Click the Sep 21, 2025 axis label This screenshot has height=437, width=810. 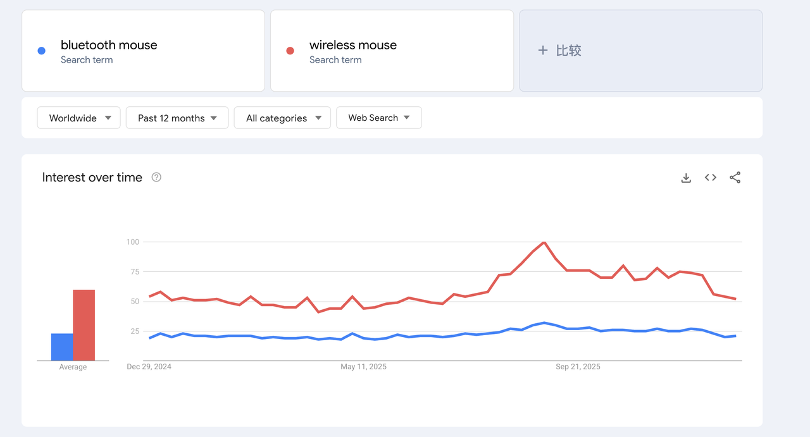pyautogui.click(x=578, y=366)
